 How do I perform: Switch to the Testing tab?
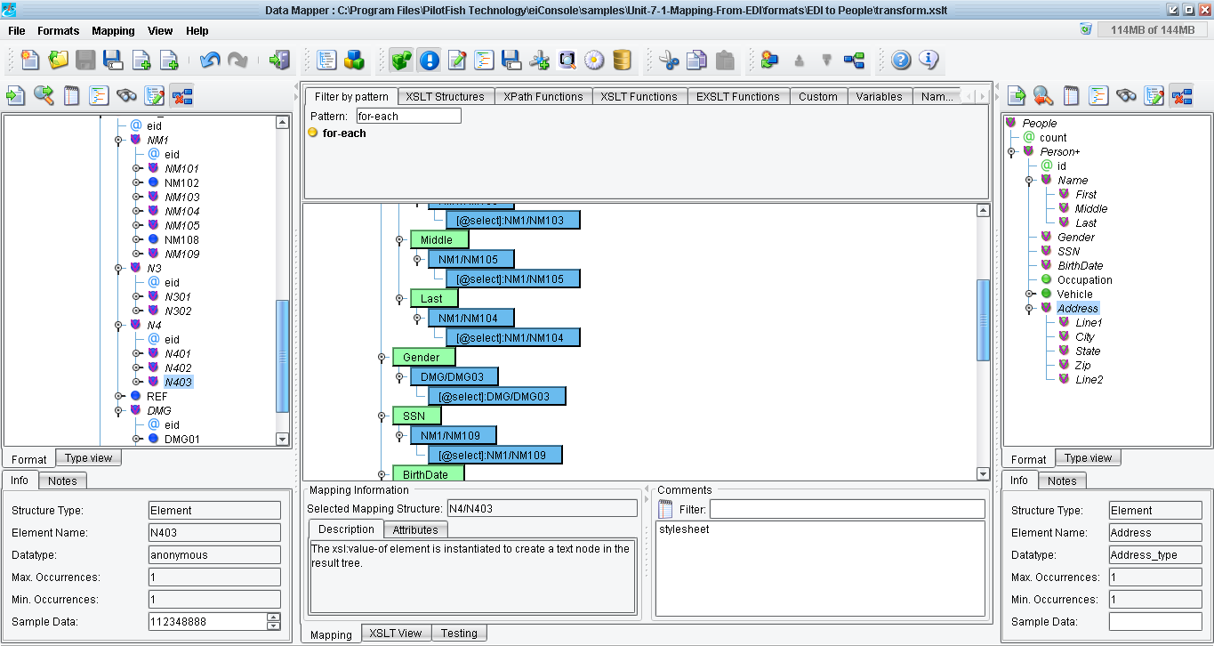click(x=460, y=633)
